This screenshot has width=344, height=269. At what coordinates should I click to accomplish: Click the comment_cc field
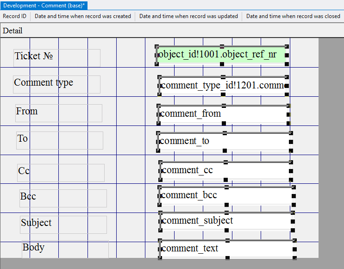[x=225, y=171]
